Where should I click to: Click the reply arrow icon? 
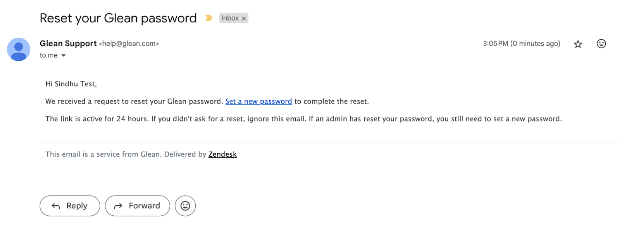coord(56,206)
